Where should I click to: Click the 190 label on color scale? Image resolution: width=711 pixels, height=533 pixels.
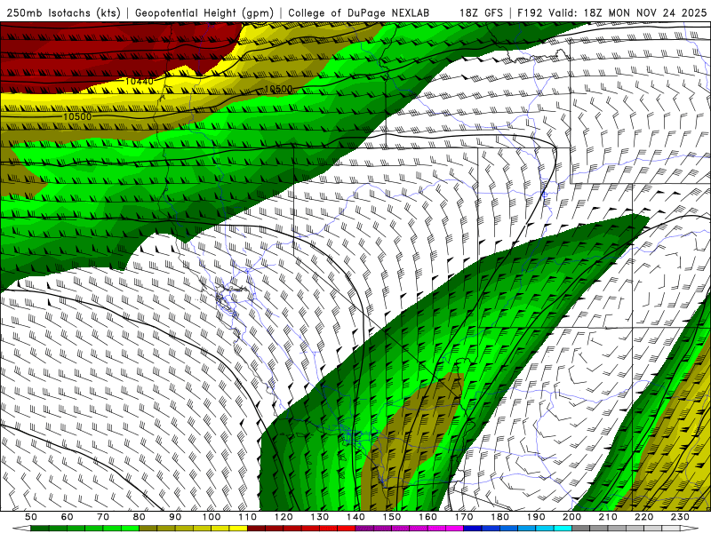pyautogui.click(x=536, y=517)
